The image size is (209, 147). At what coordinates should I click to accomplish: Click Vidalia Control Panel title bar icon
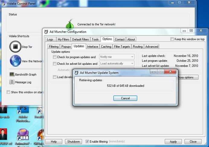point(4,4)
